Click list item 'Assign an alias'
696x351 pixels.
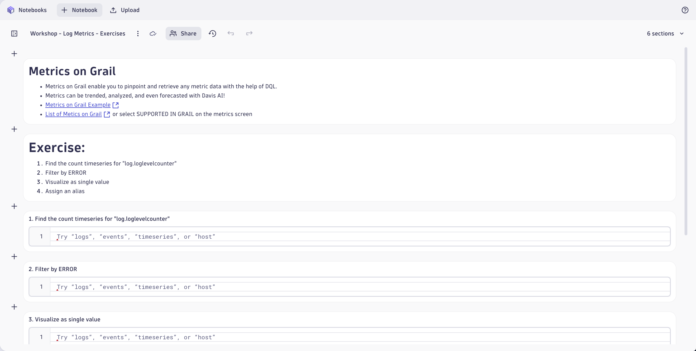(65, 191)
